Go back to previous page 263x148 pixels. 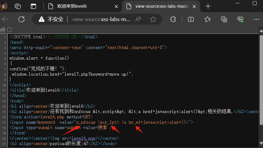[x=5, y=19]
